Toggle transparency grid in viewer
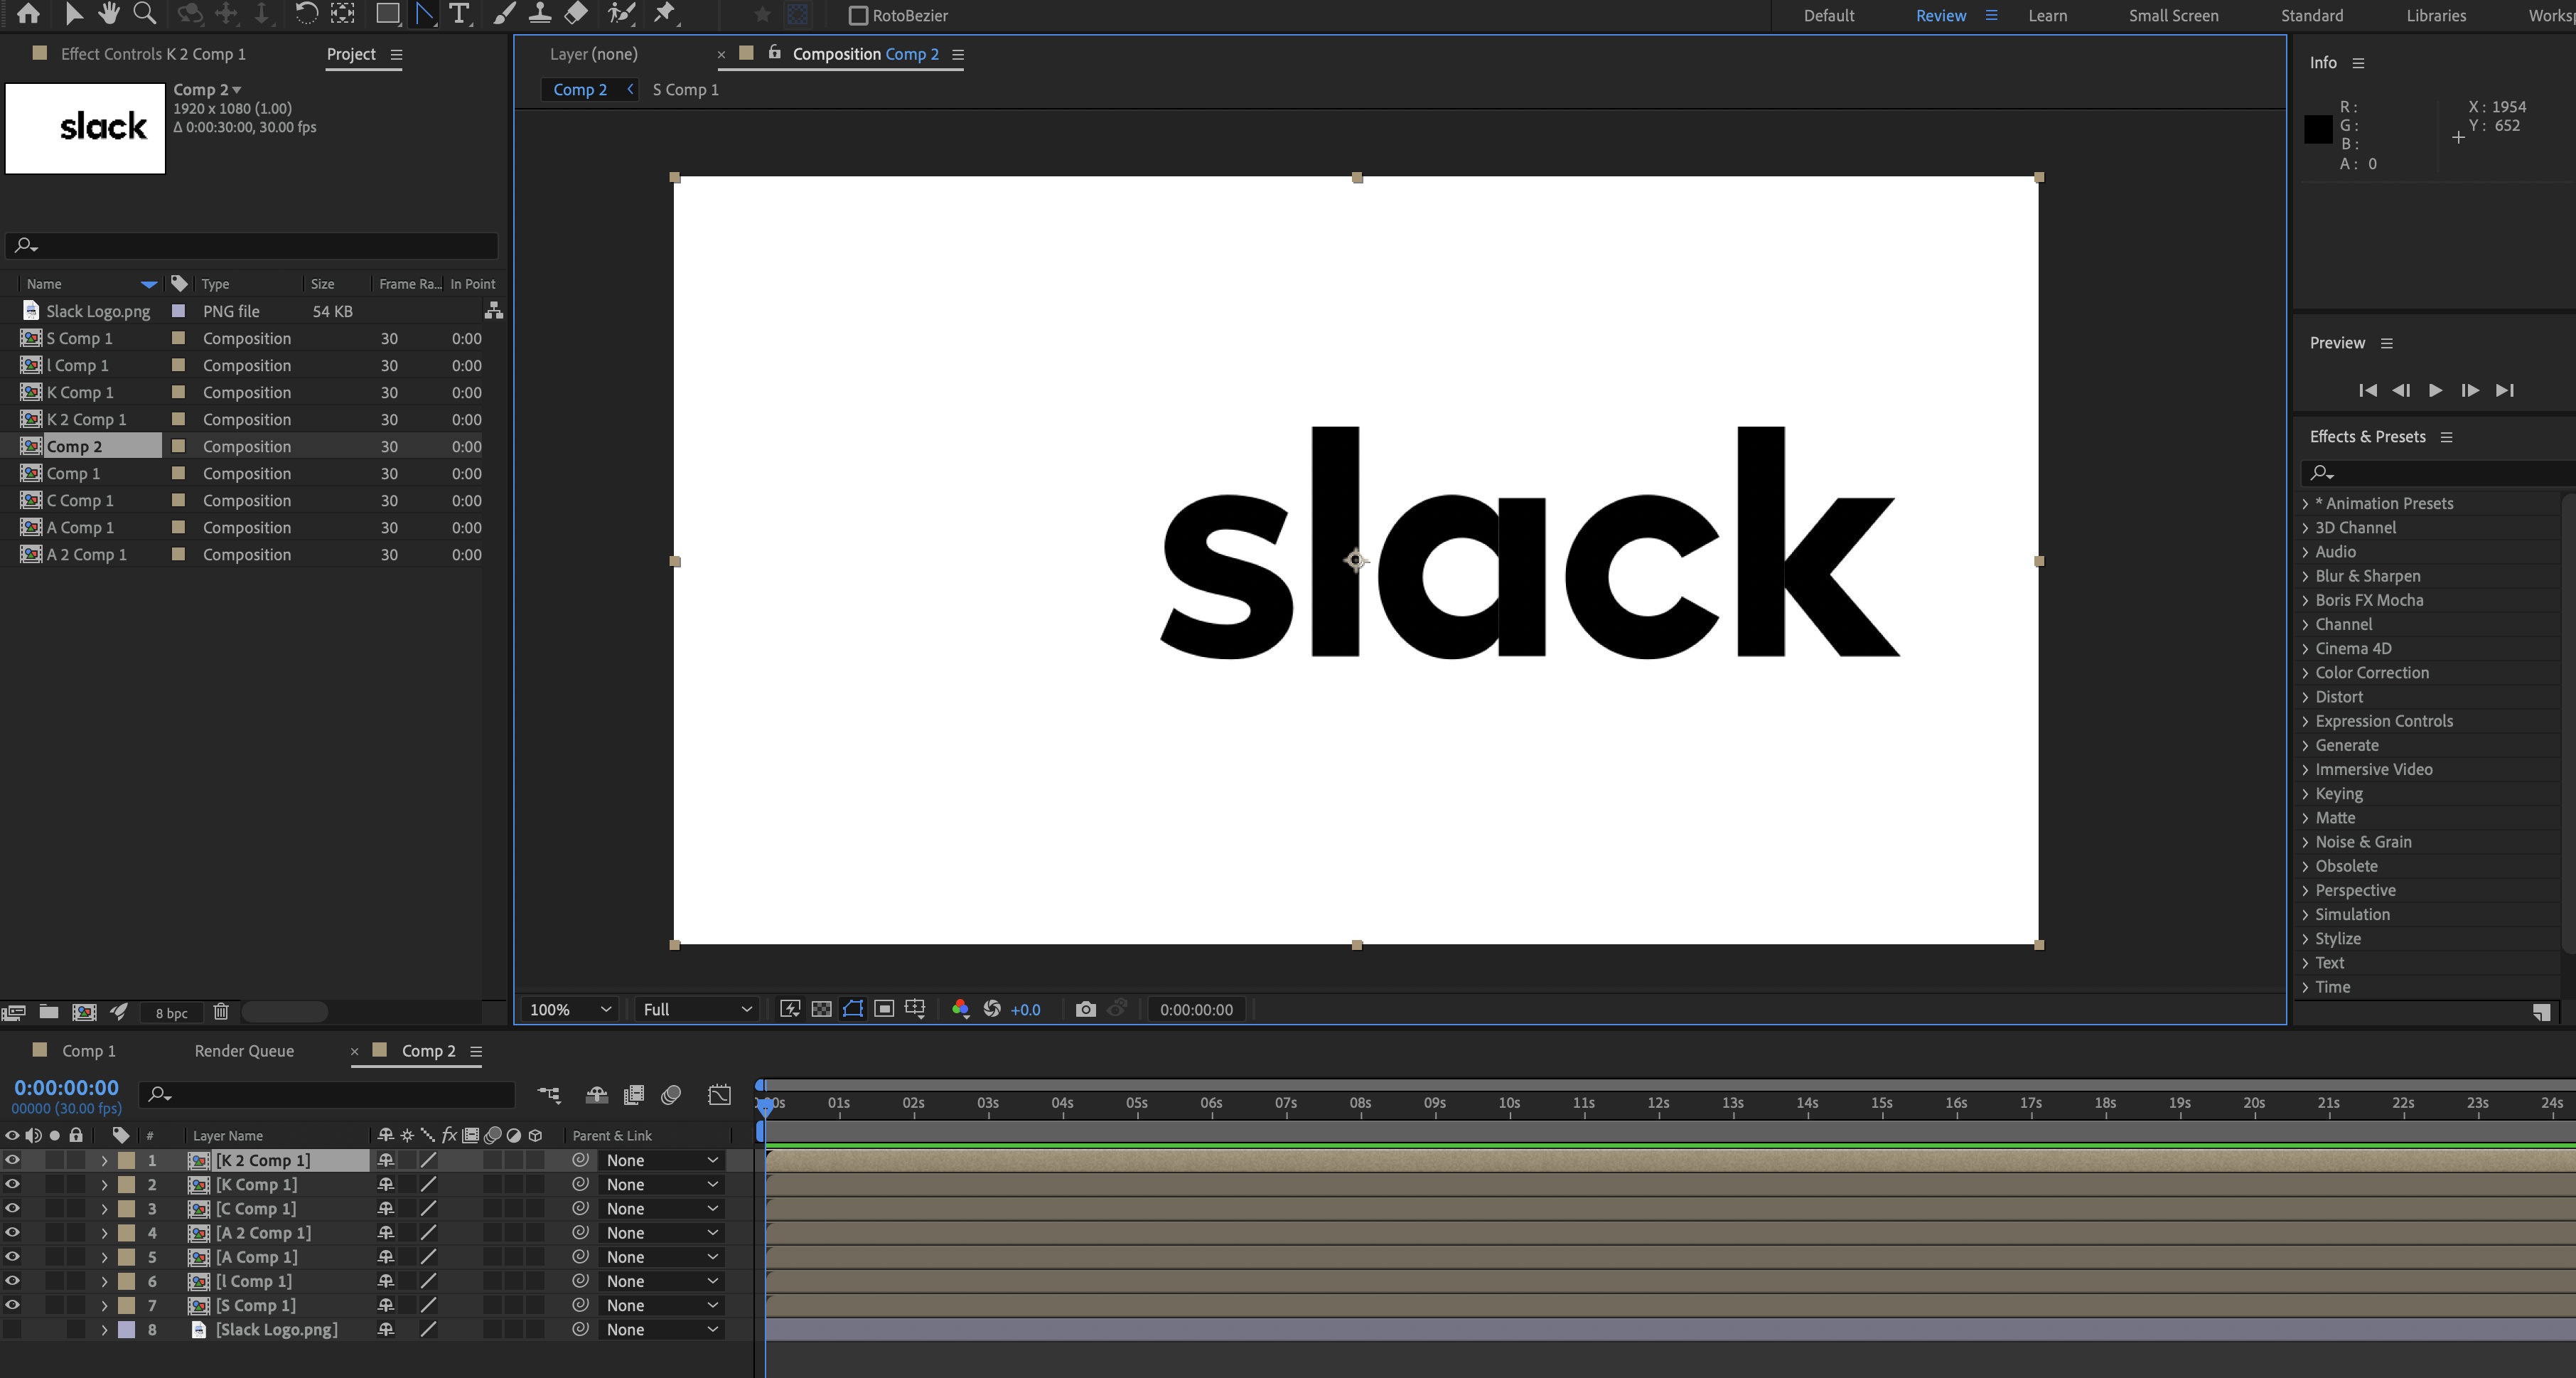Screen dimensions: 2576x1378 [821, 1009]
